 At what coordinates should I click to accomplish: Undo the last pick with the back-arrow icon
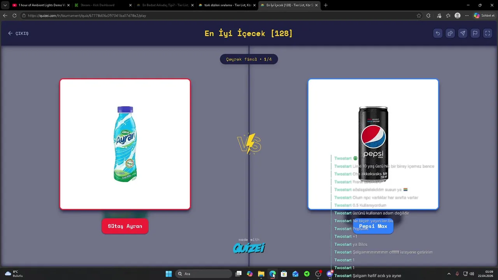tap(438, 33)
